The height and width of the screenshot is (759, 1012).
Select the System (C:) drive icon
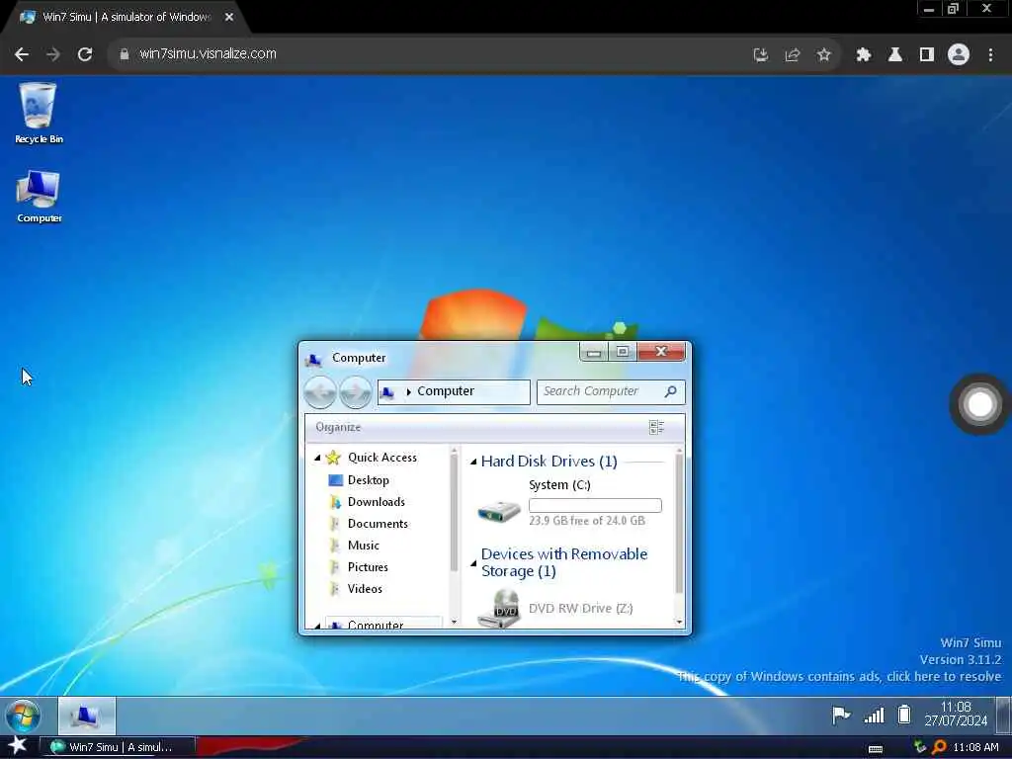(499, 511)
